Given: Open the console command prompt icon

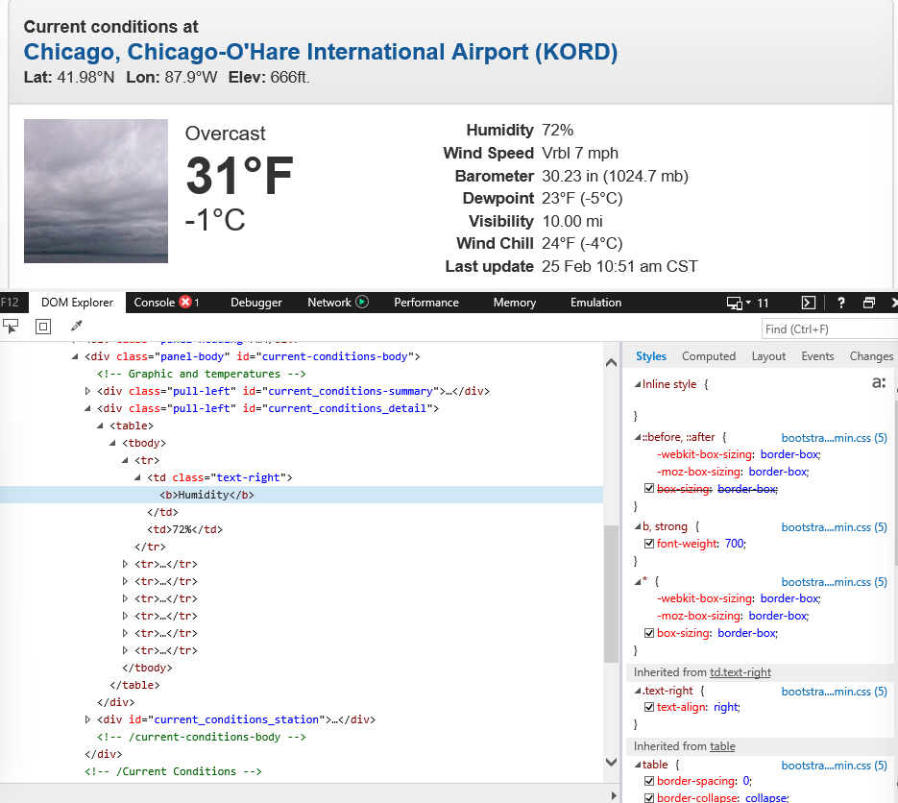Looking at the screenshot, I should point(808,303).
